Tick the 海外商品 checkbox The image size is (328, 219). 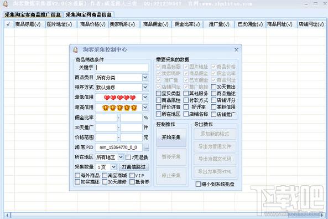77,175
